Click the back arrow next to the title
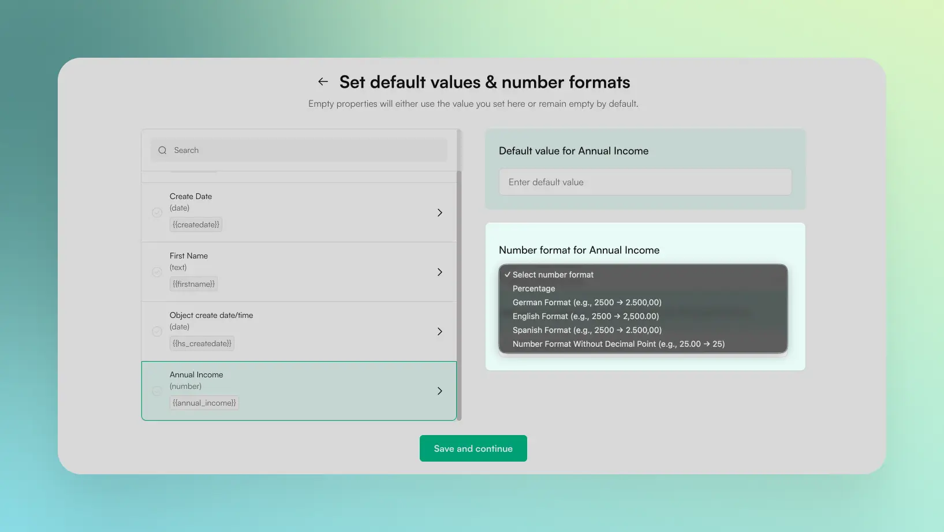Image resolution: width=944 pixels, height=532 pixels. [x=322, y=81]
